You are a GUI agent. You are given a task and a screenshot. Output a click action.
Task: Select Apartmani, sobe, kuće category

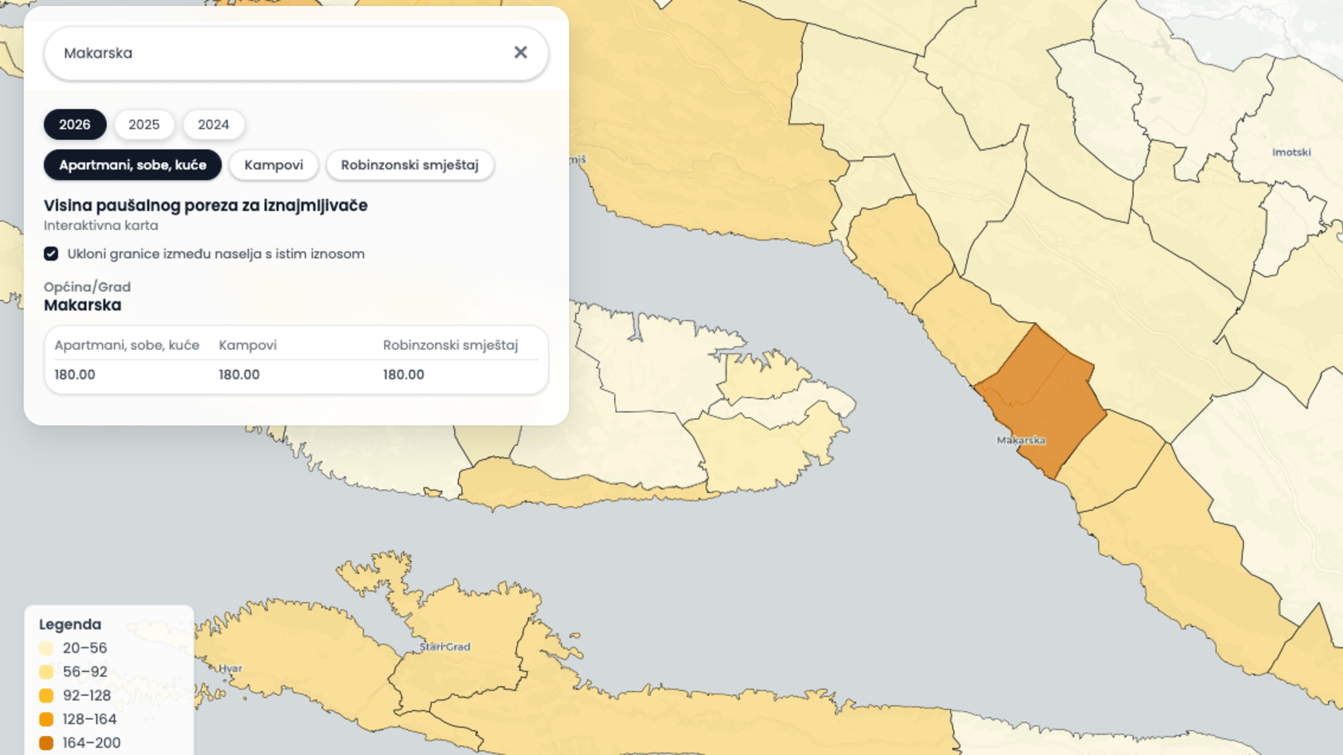click(133, 165)
